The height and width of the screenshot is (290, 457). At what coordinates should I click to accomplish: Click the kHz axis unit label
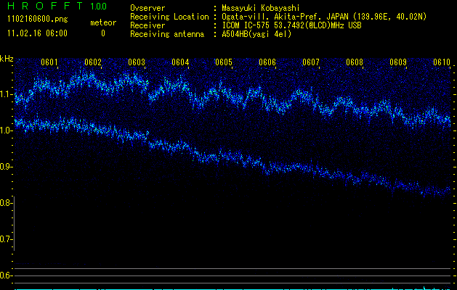click(7, 58)
